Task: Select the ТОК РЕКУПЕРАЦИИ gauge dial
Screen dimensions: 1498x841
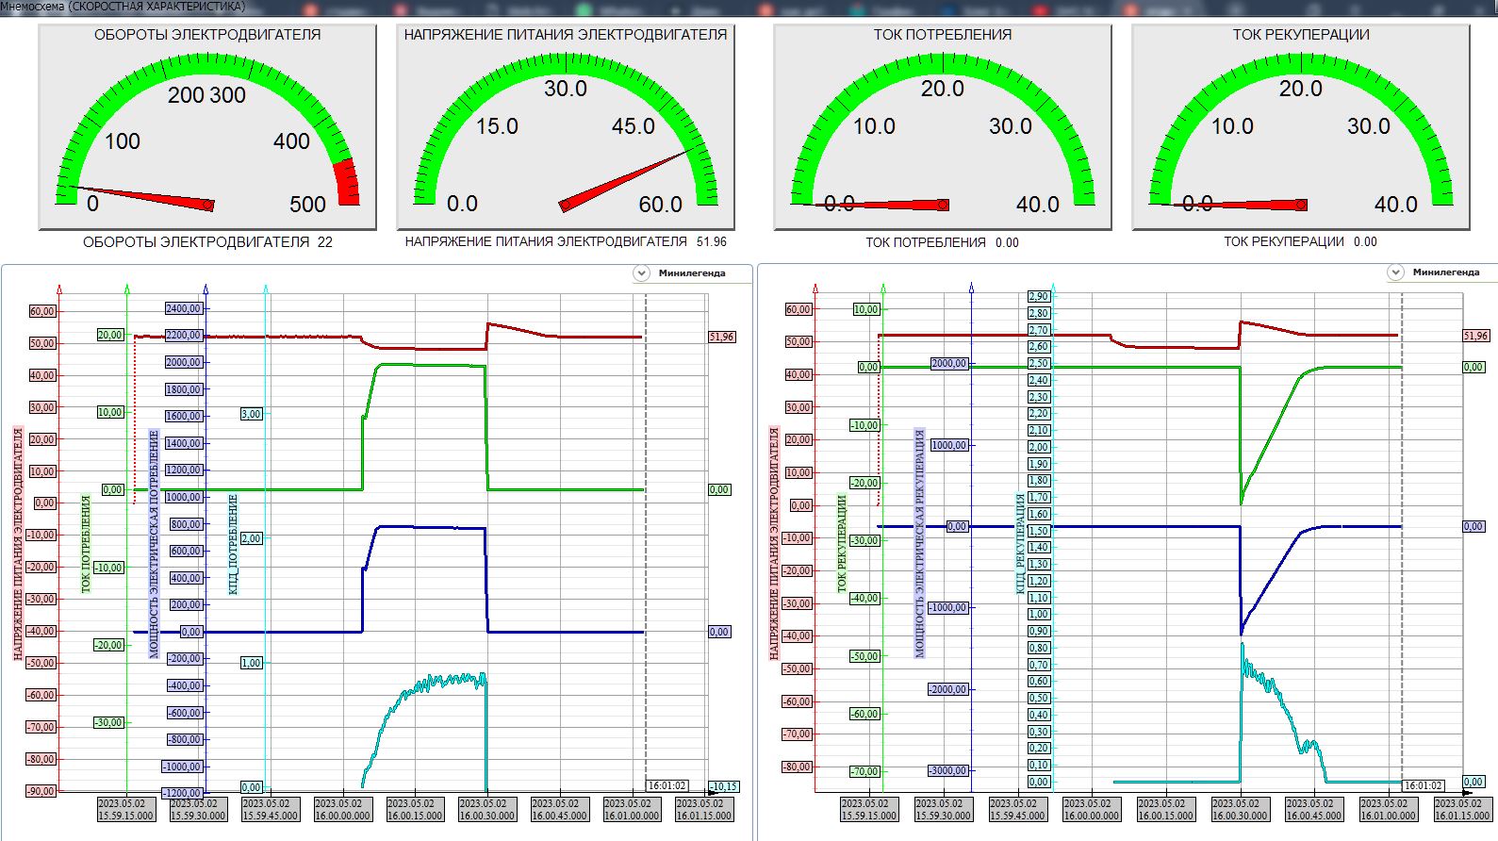Action: pos(1301,132)
